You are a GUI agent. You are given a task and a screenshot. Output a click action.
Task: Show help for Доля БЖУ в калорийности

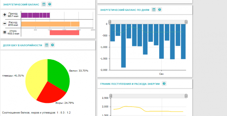pyautogui.click(x=52, y=45)
